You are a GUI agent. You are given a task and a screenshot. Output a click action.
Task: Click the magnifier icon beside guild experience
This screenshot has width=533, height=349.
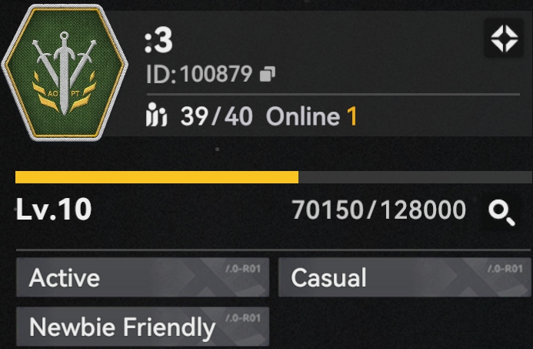pyautogui.click(x=501, y=213)
